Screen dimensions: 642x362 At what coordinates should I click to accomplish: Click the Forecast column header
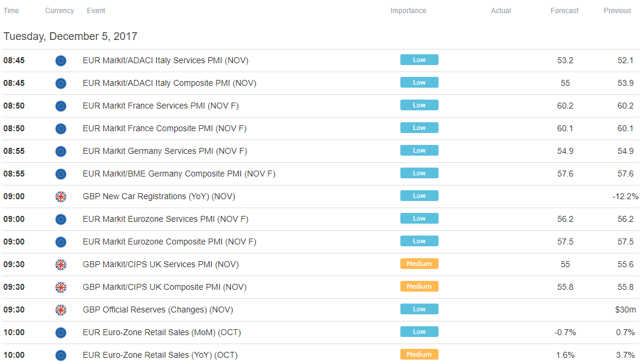[564, 11]
